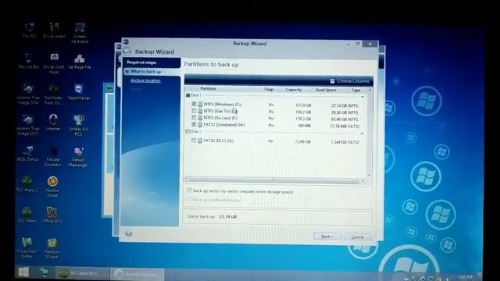Click the drive icon of NTFS (Windows) (C:)
This screenshot has height=281, width=500.
pos(200,104)
